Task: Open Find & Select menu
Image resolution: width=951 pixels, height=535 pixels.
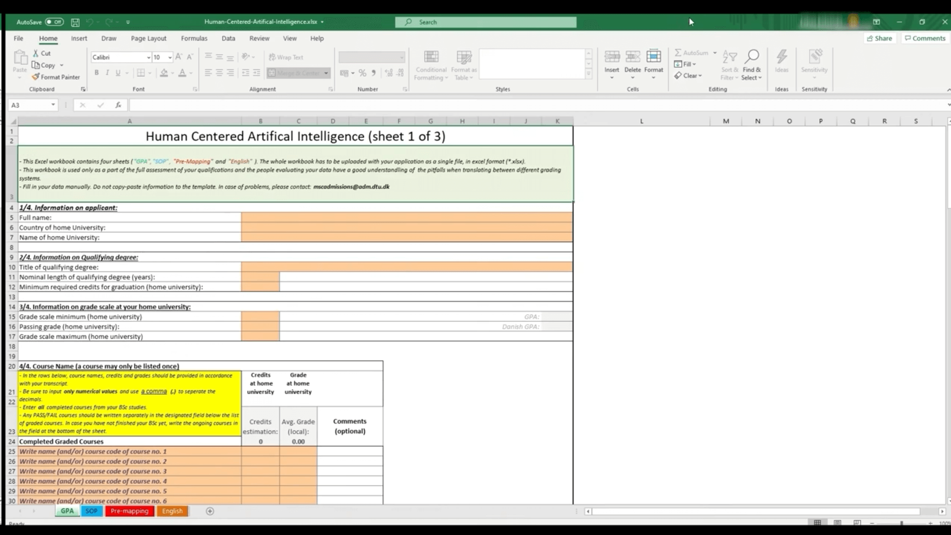Action: (752, 65)
